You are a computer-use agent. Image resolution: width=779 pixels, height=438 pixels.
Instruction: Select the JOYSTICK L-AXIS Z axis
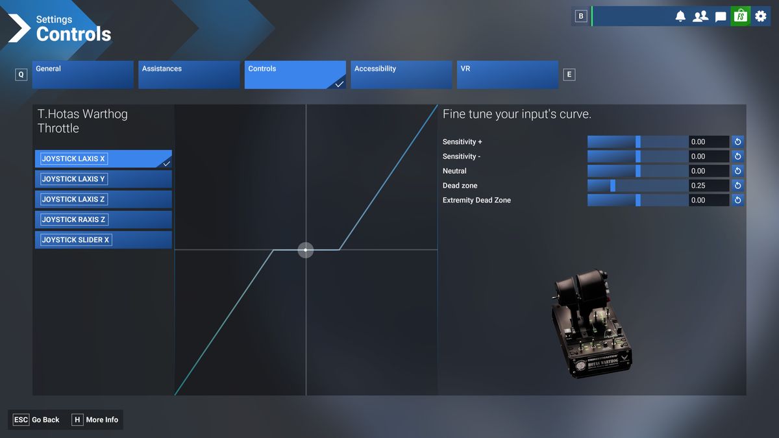pos(103,199)
